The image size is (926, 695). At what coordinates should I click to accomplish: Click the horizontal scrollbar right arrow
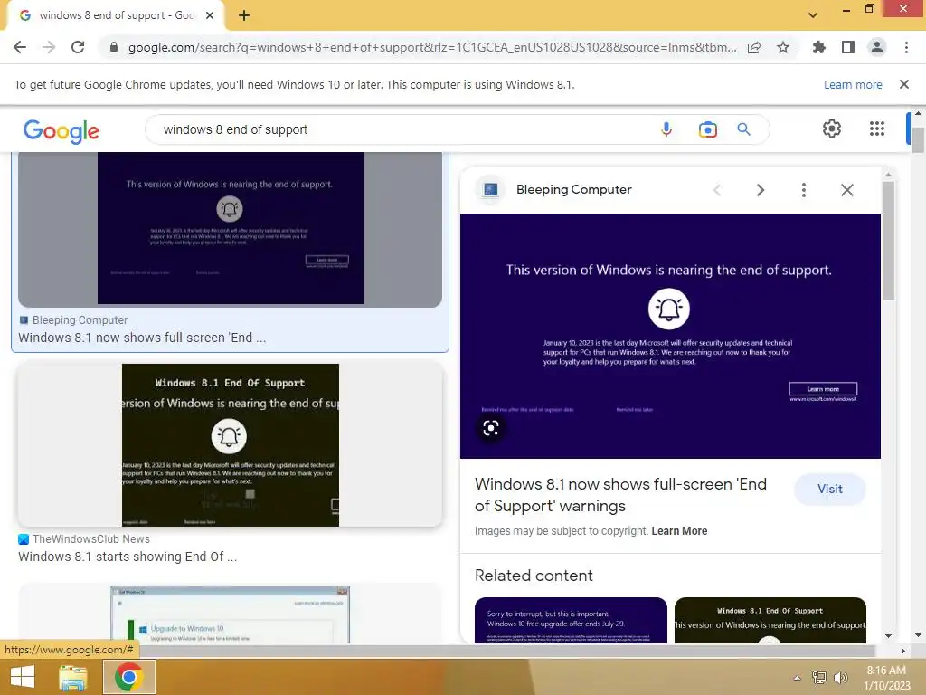coord(902,651)
